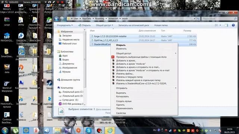
Task: Choose Вырезать in the context menu
Action: (121, 93)
